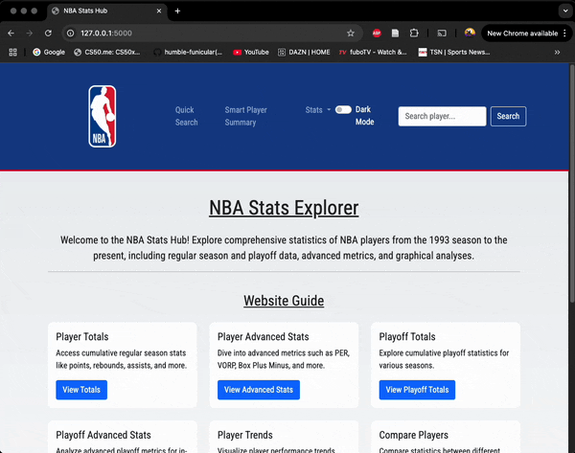The image size is (575, 453).
Task: Click the Search player input field
Action: pyautogui.click(x=442, y=116)
